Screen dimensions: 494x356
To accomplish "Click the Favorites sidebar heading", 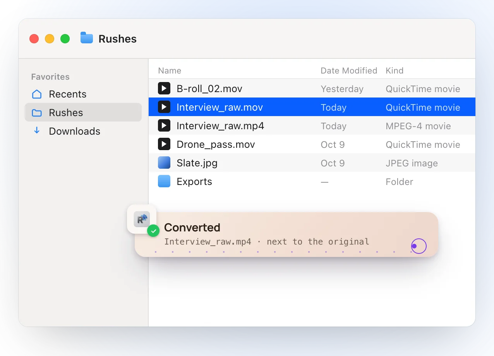I will [x=50, y=77].
